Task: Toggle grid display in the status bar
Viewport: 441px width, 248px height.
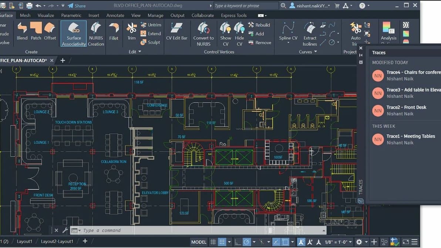Action: point(213,241)
